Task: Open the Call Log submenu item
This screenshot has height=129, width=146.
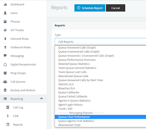Action: (x=18, y=108)
